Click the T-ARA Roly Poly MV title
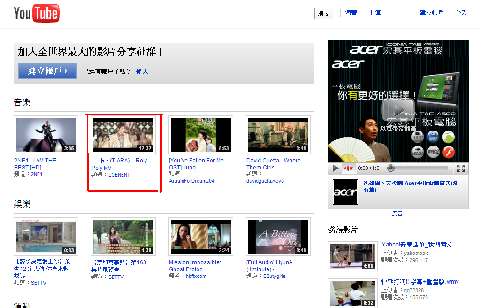This screenshot has height=308, width=480. click(x=119, y=164)
